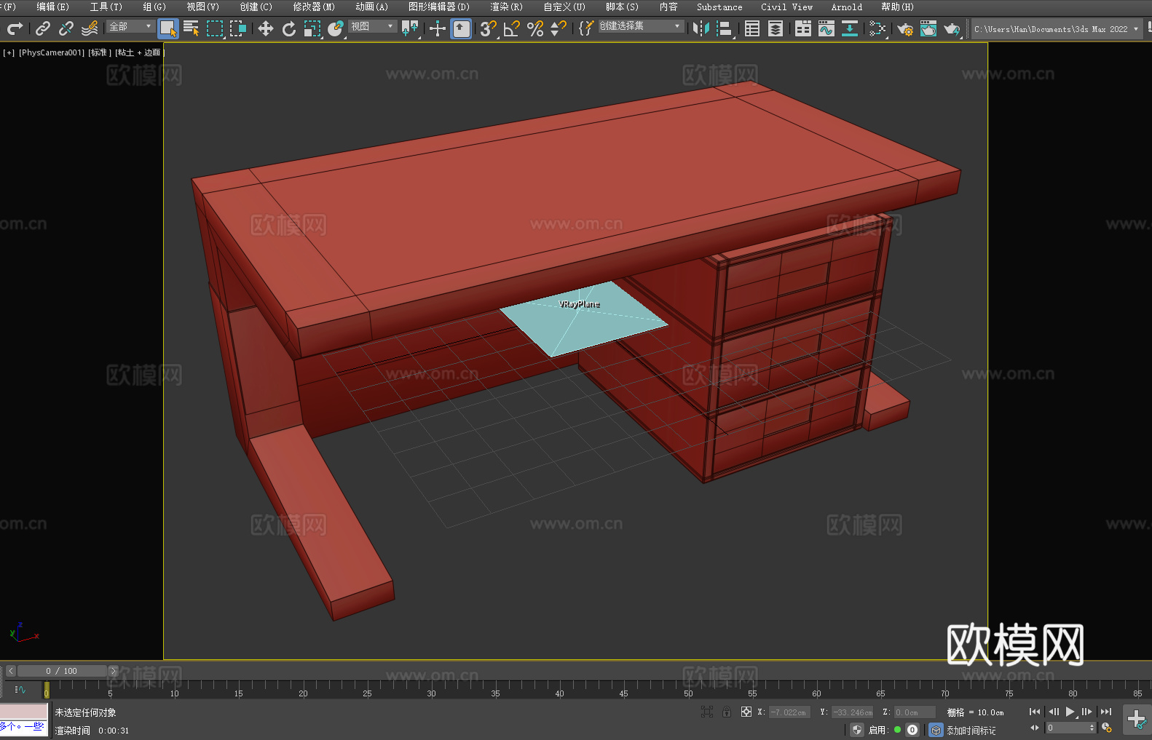
Task: Open PhysCamera001 viewport label menu
Action: 52,52
